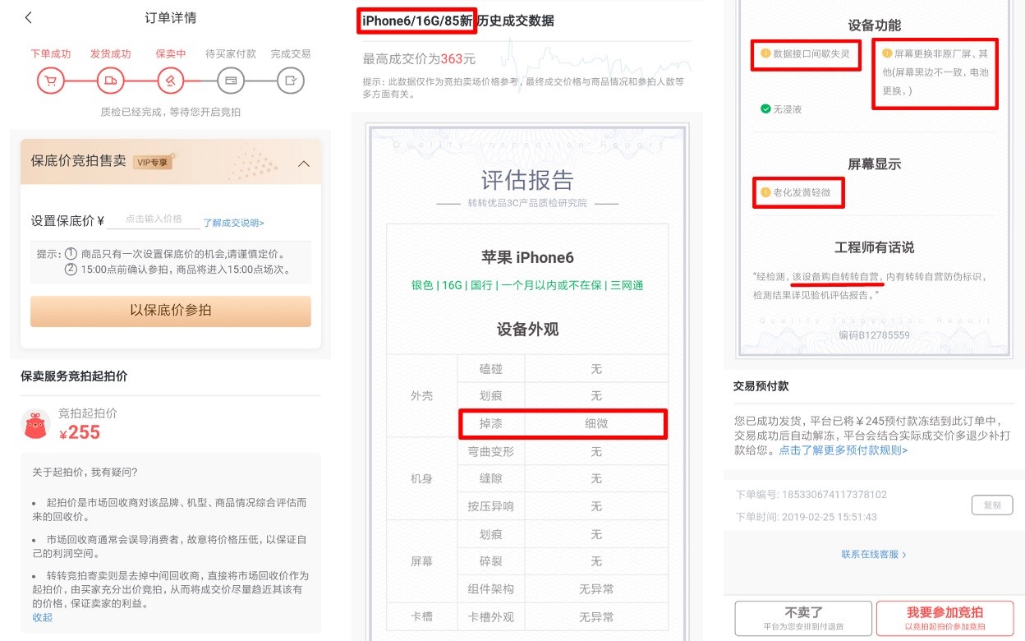The image size is (1025, 641).
Task: Click 联系在线客服 to contact support
Action: click(x=874, y=555)
